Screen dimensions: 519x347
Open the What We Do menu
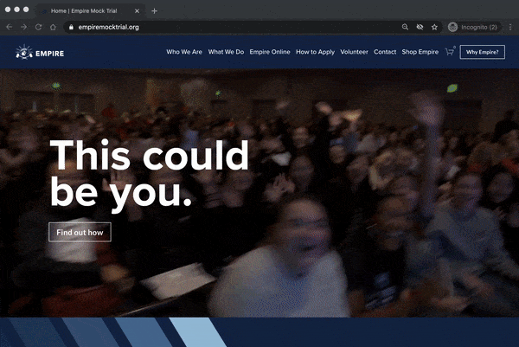[x=226, y=52]
